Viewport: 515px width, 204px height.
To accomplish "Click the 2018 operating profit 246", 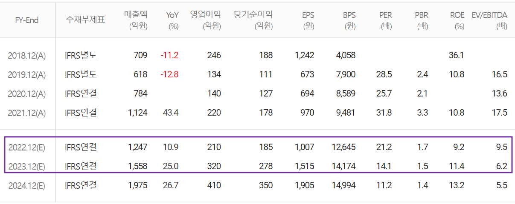I will pyautogui.click(x=214, y=55).
